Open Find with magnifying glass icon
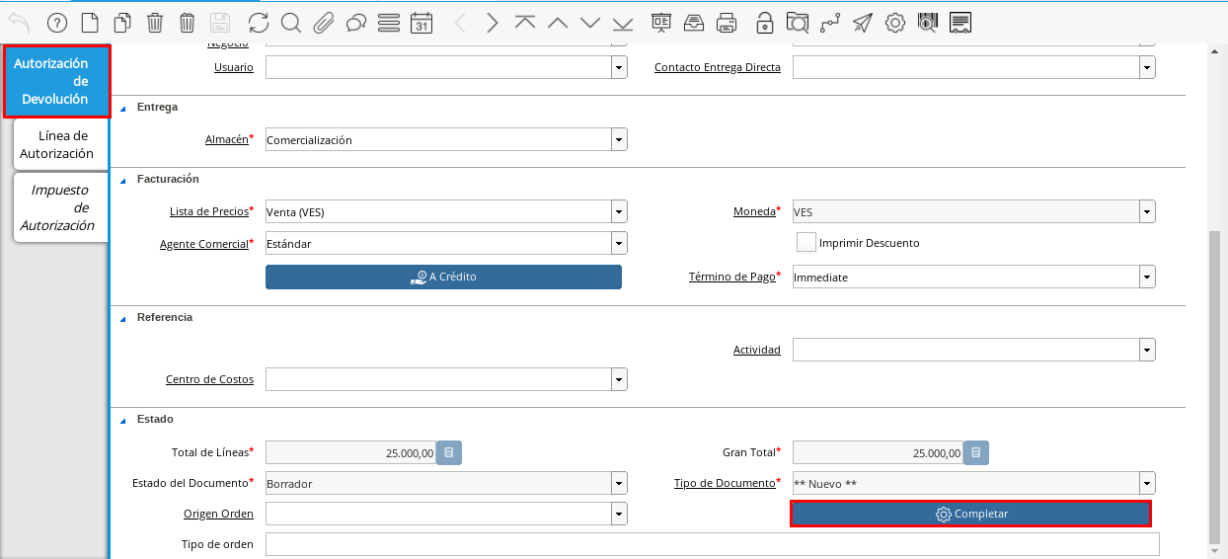 290,22
